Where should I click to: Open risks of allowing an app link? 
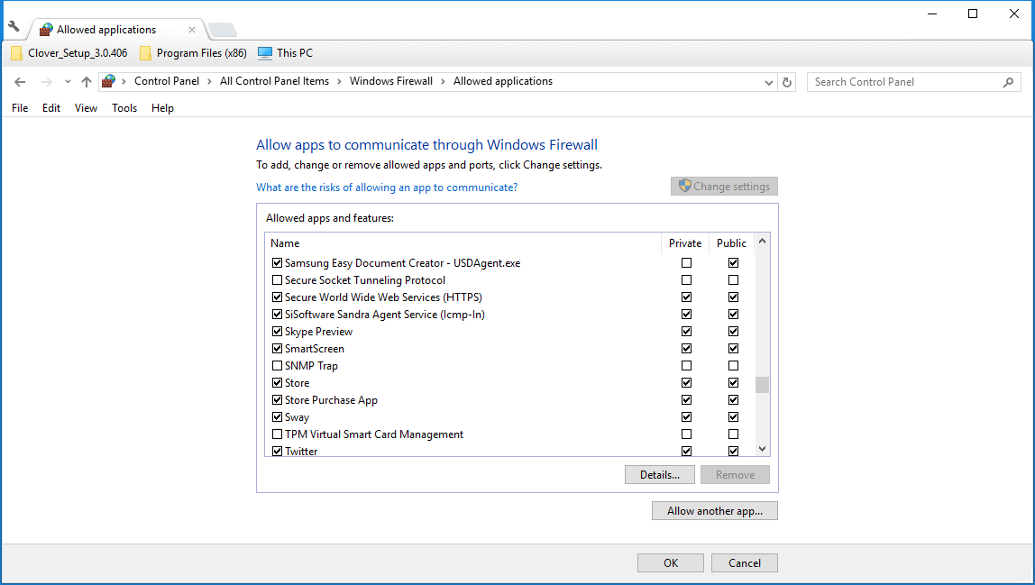pyautogui.click(x=387, y=187)
